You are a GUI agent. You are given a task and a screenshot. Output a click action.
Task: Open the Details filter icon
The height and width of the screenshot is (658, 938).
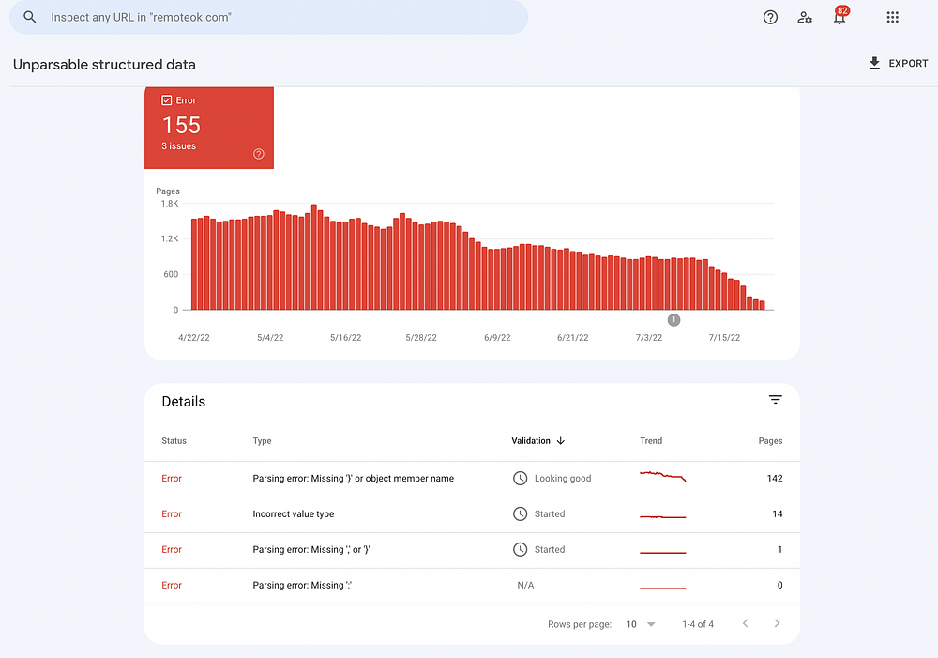[x=776, y=399]
